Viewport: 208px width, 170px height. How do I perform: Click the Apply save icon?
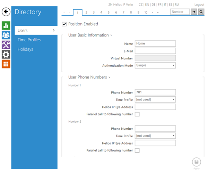tap(196, 162)
